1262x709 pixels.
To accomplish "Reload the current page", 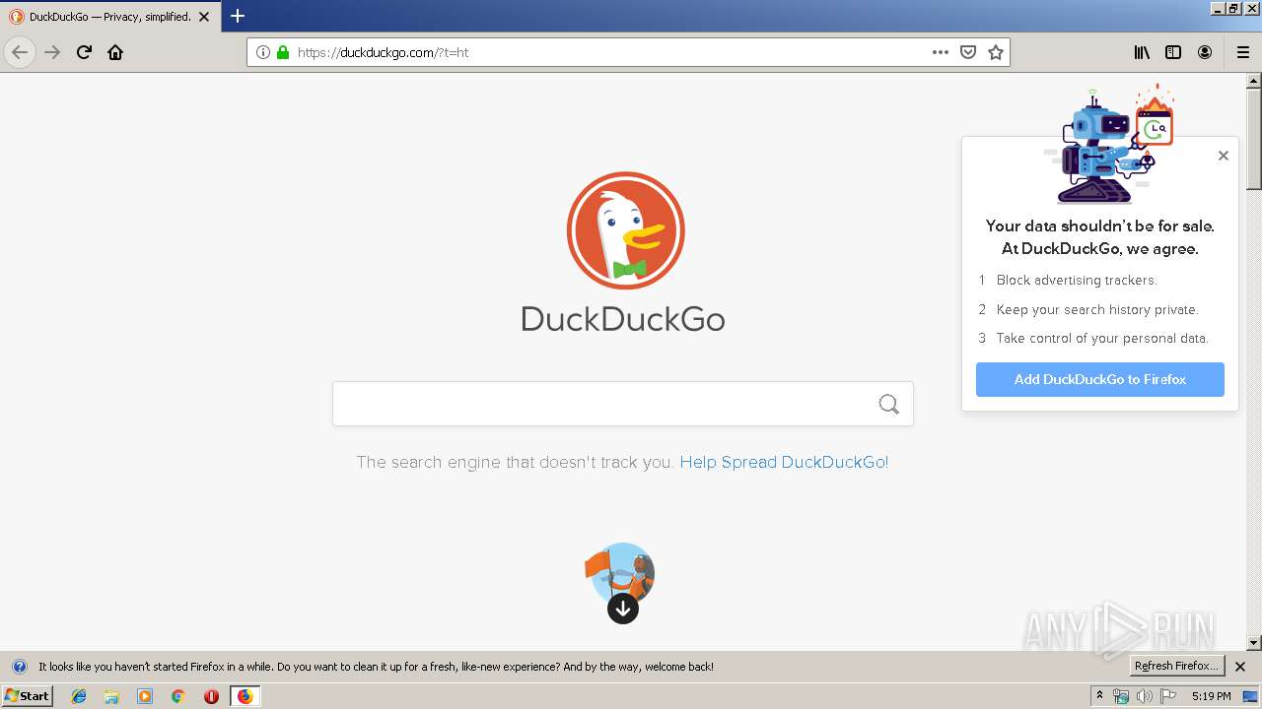I will click(x=84, y=52).
